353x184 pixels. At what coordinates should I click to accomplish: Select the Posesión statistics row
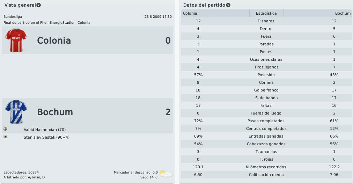click(x=266, y=75)
